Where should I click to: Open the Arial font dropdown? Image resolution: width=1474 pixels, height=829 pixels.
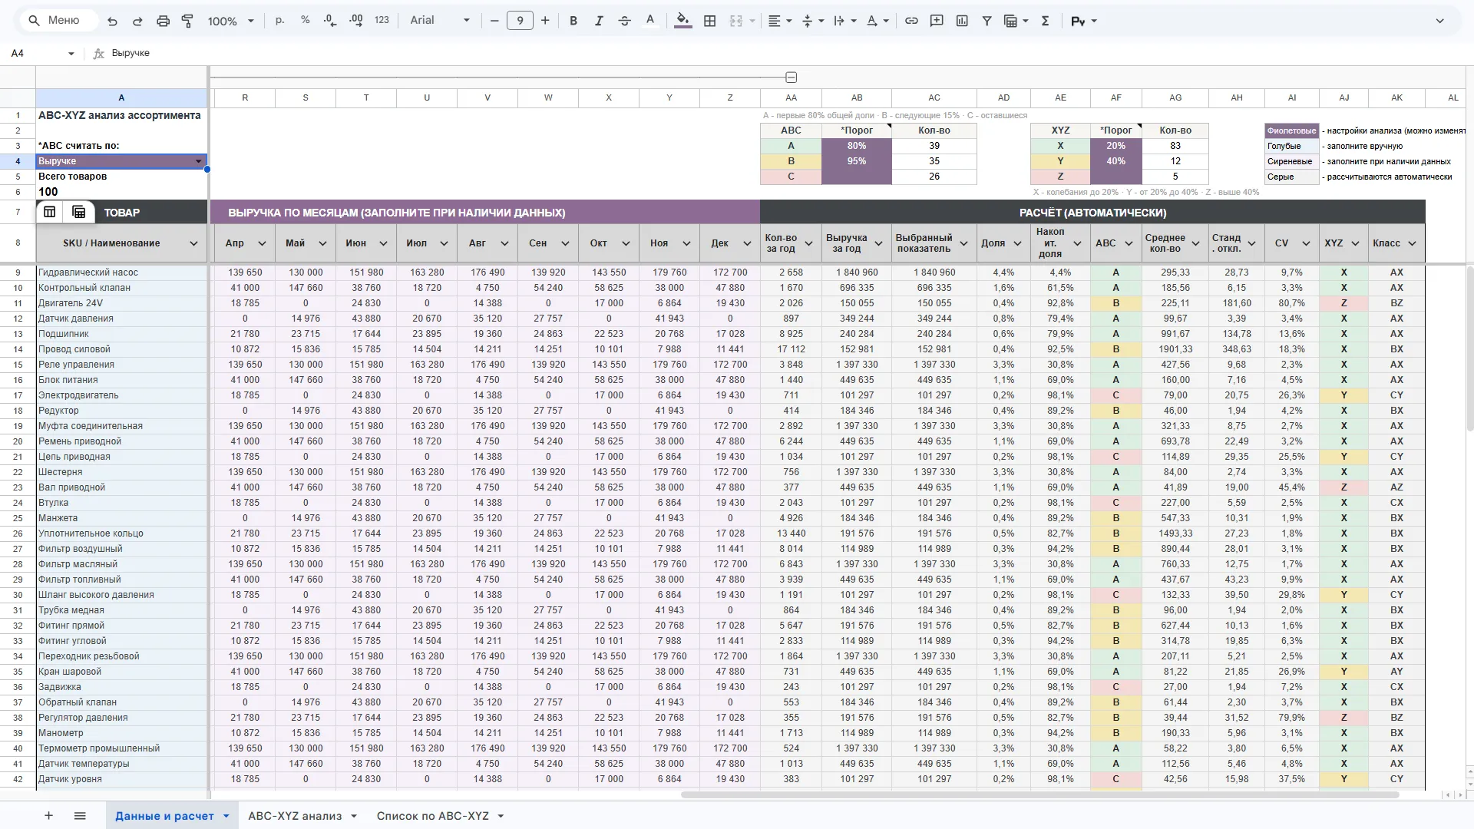click(439, 21)
